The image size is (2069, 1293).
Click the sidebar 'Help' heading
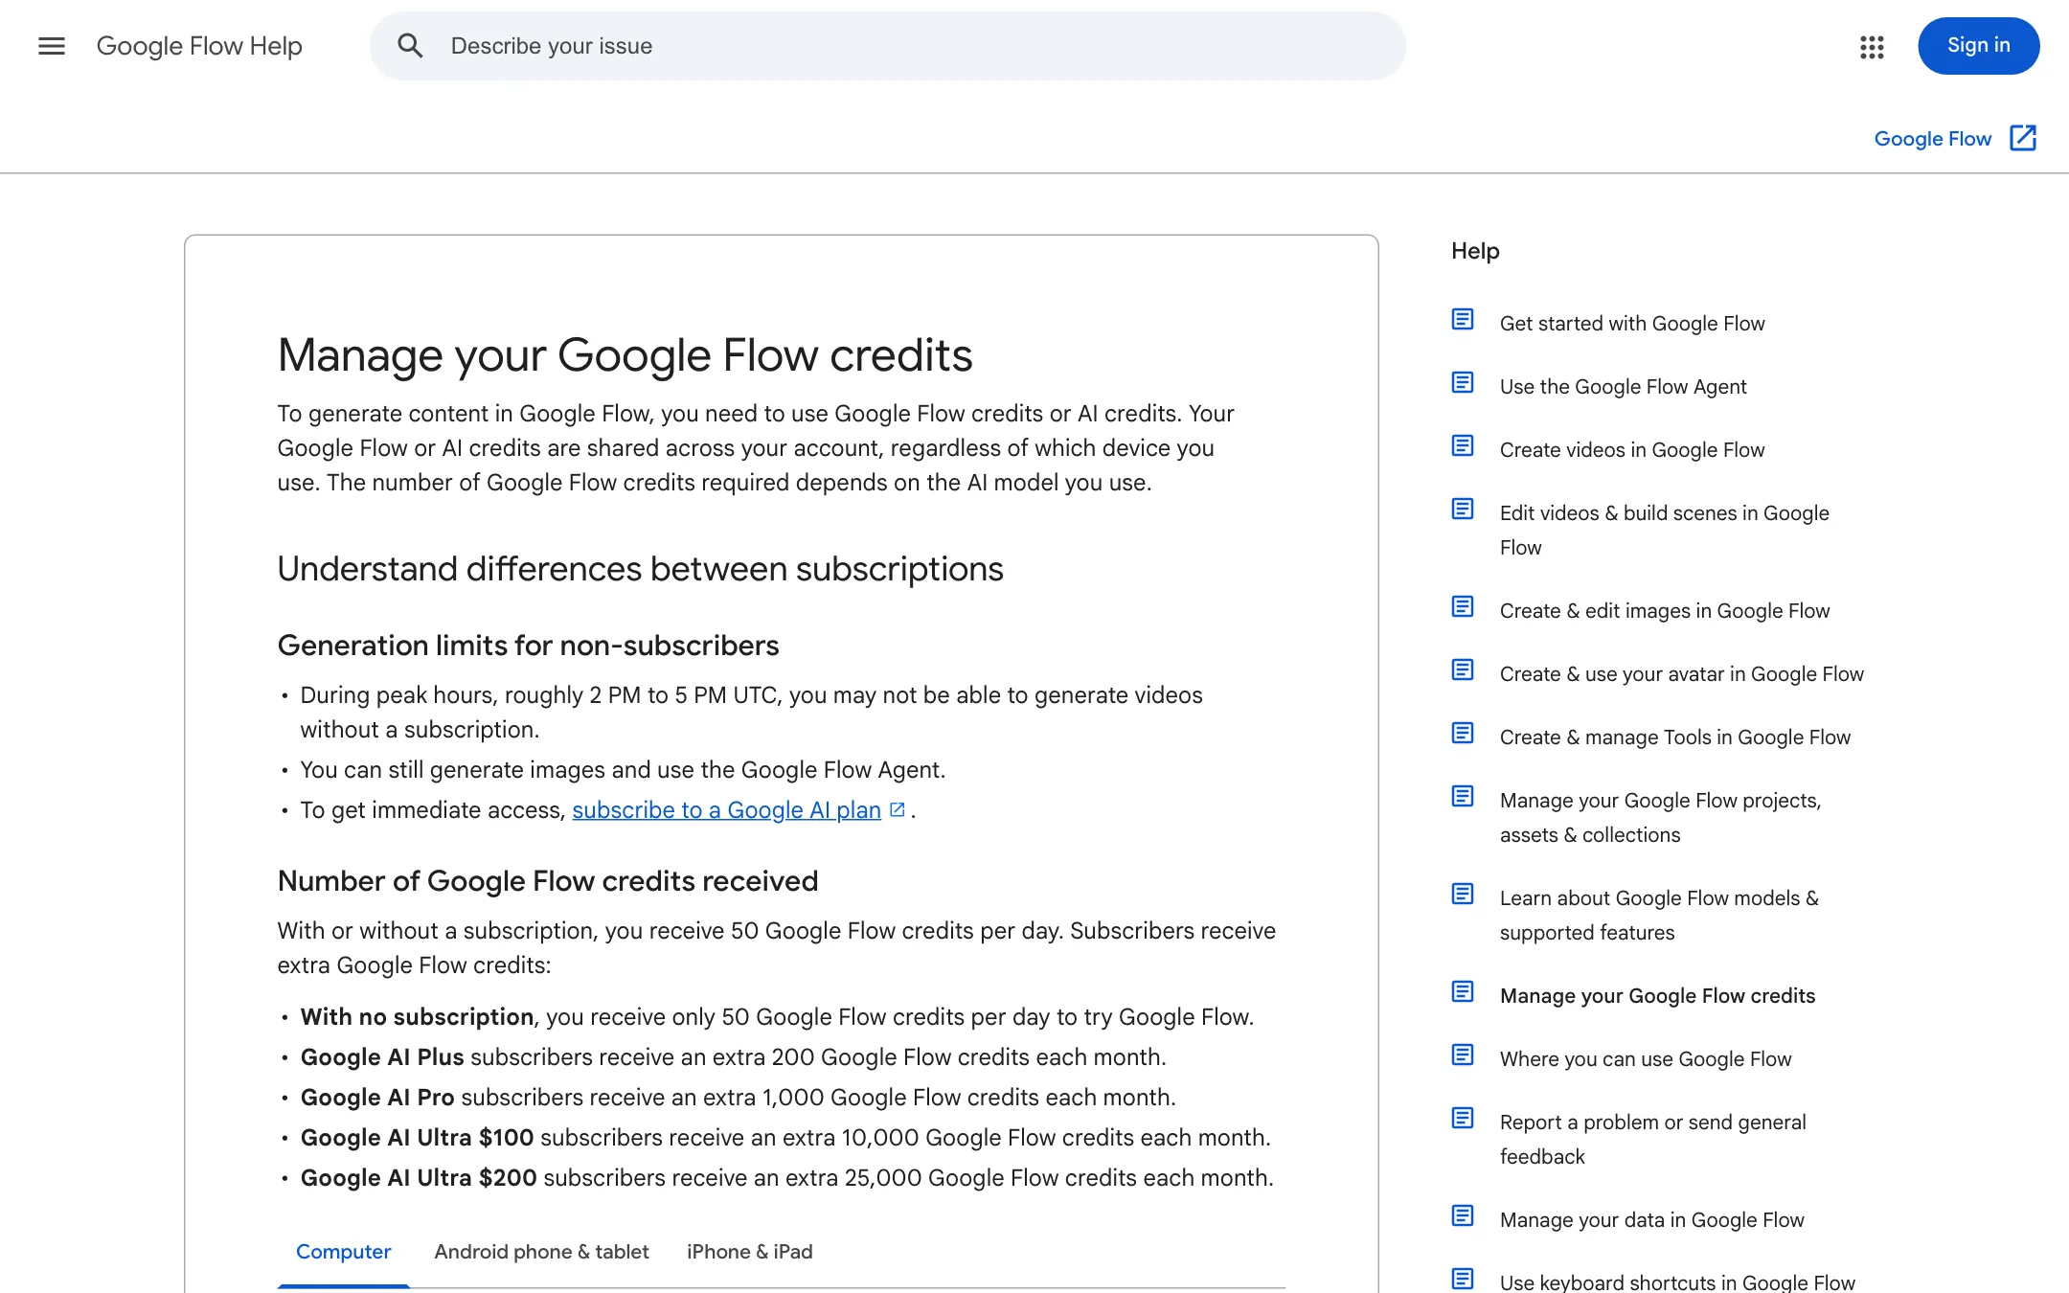(x=1475, y=251)
